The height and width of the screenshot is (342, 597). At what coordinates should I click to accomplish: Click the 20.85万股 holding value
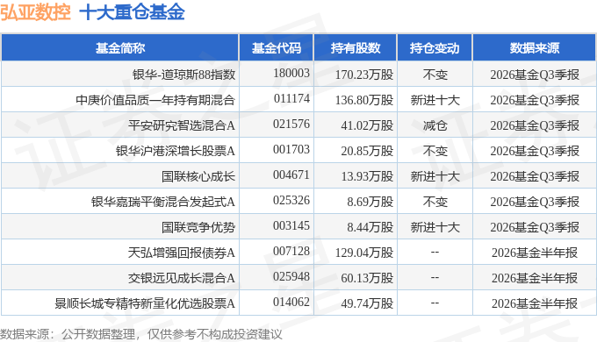coord(367,151)
